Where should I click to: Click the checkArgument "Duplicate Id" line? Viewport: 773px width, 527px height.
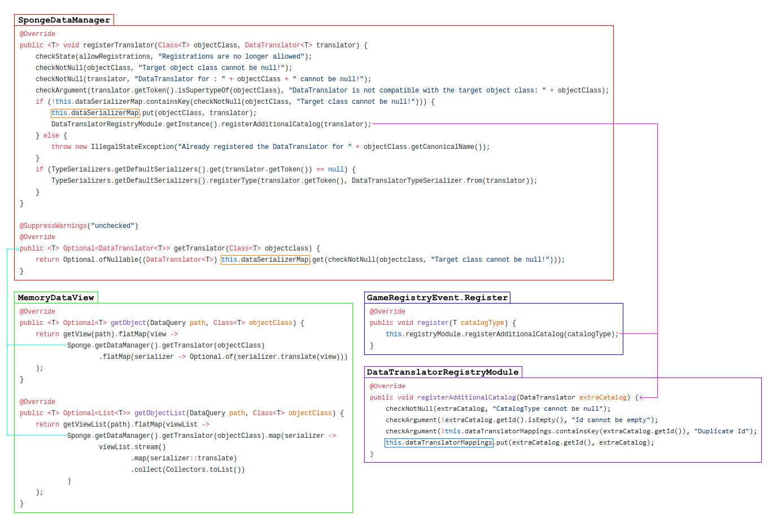click(571, 431)
